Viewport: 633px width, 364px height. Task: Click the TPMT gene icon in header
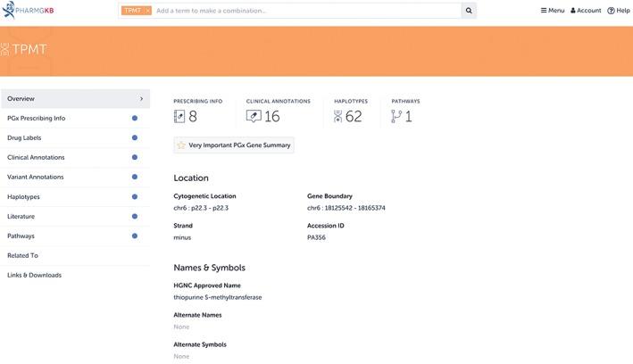click(5, 50)
